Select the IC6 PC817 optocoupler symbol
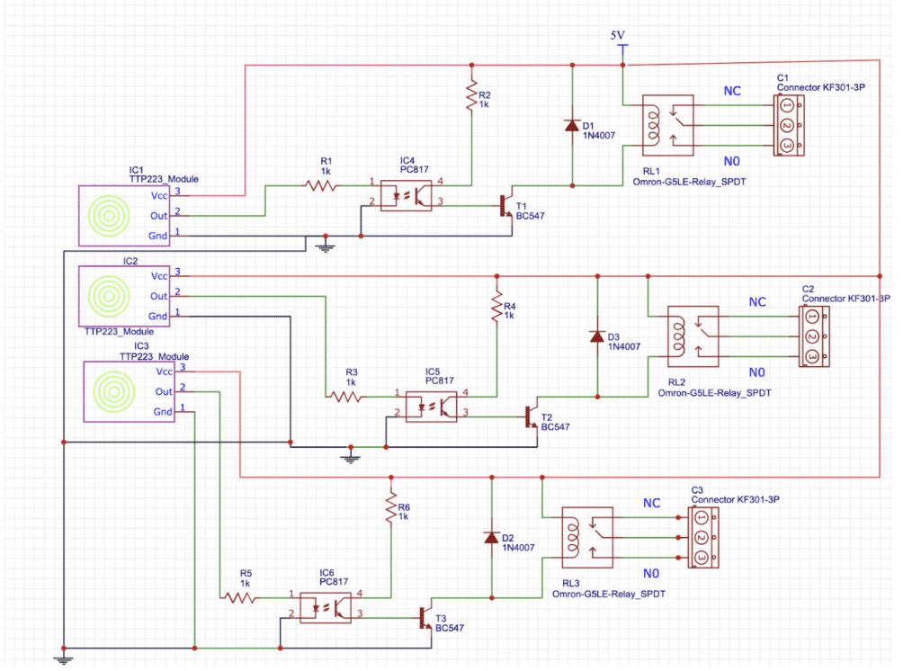Screen dimensions: 921x671 (325, 605)
